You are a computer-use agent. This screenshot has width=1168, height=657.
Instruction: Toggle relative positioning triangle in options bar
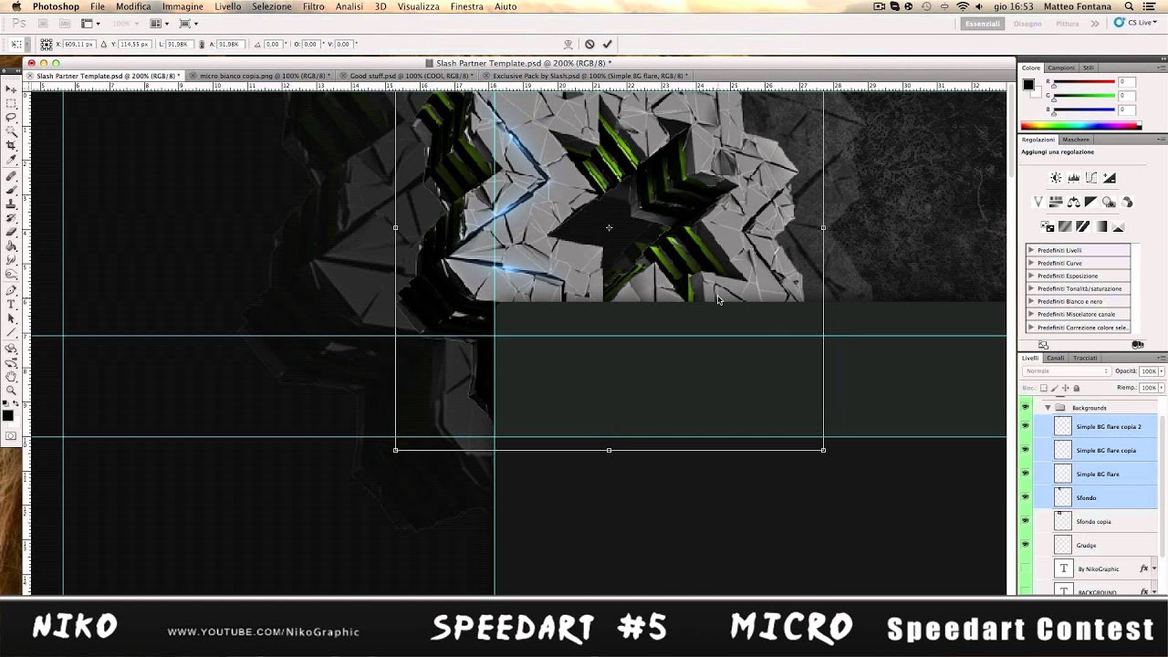coord(103,44)
